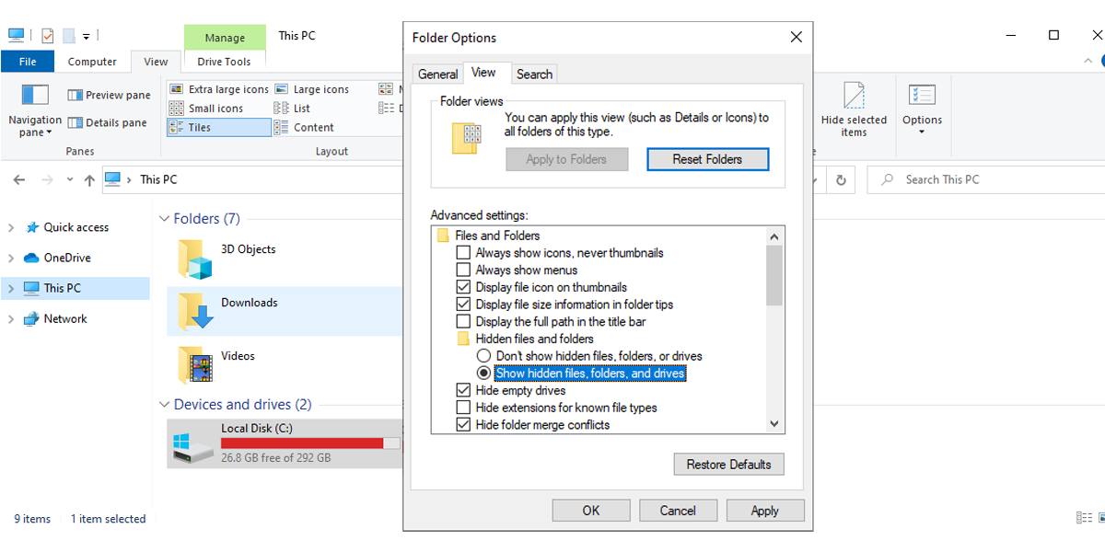Screen dimensions: 1105x552
Task: Enable the Preview pane
Action: pos(110,94)
